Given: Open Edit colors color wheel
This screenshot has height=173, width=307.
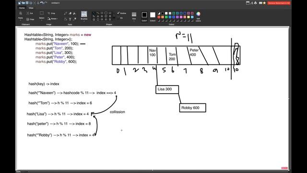Looking at the screenshot, I should coord(198,14).
